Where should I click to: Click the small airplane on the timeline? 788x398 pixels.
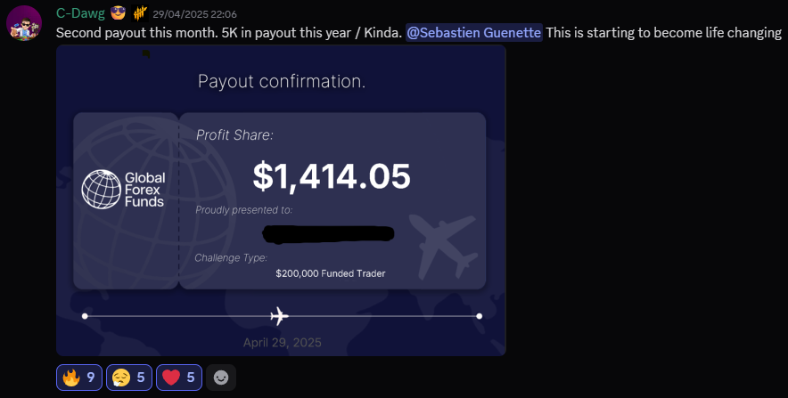tap(280, 316)
